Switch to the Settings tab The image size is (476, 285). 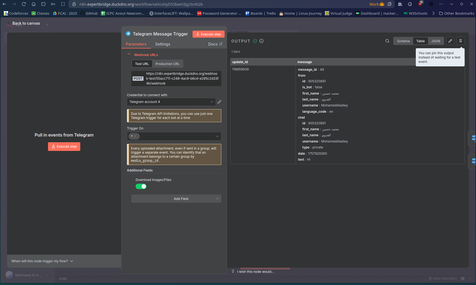(162, 44)
